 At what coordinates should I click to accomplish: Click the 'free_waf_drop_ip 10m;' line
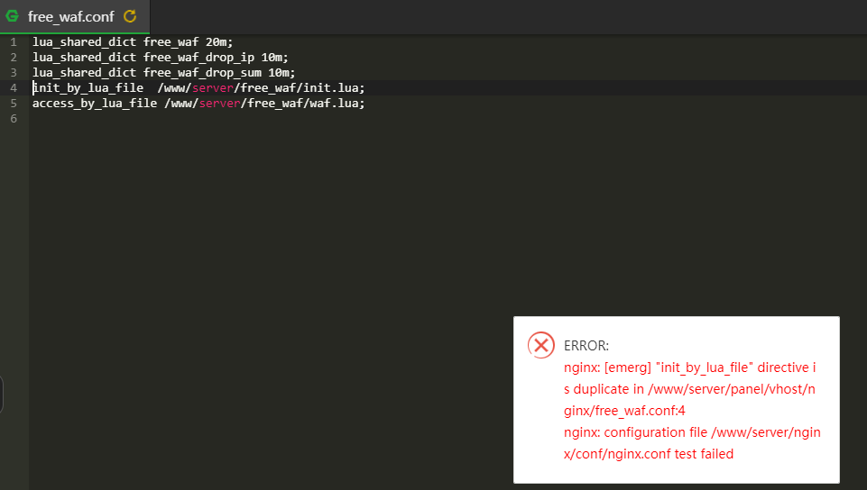tap(161, 58)
